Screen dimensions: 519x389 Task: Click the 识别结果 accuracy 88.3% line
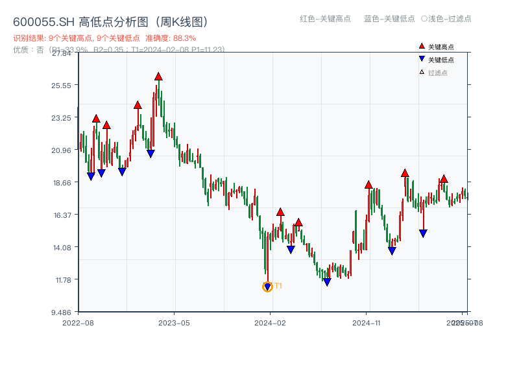(x=104, y=38)
